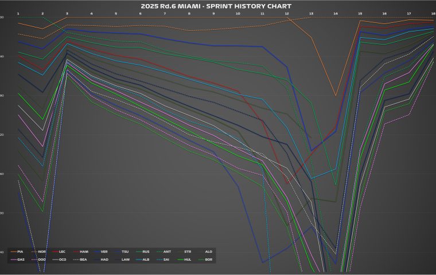Select the NOR legend label

(x=42, y=252)
